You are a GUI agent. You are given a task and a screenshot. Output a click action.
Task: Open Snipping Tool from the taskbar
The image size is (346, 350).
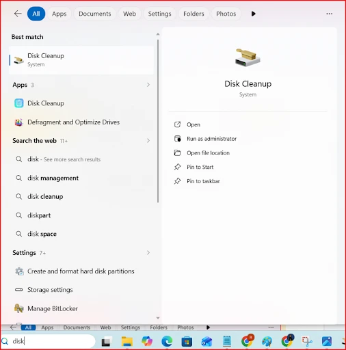pyautogui.click(x=307, y=342)
